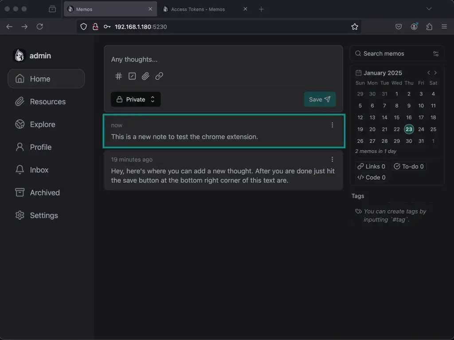Open the Resources section
Image resolution: width=454 pixels, height=340 pixels.
(46, 101)
